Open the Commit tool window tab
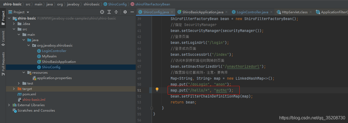The image size is (348, 123). (x=3, y=38)
